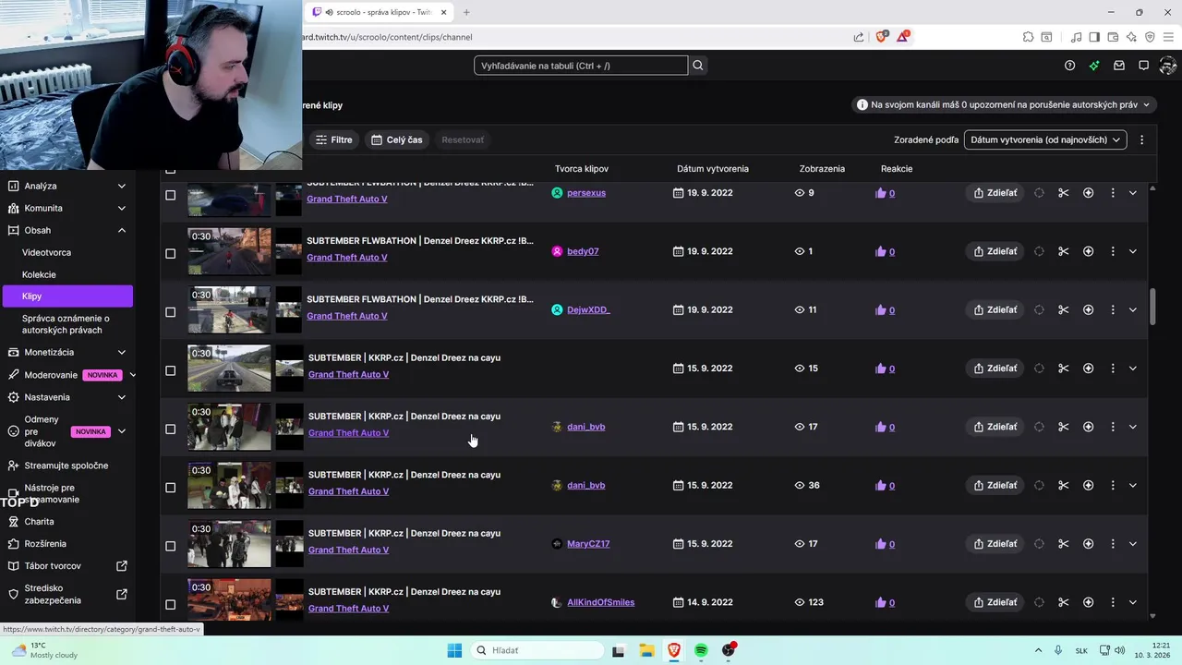Click the Filtre button
This screenshot has height=665, width=1182.
333,139
